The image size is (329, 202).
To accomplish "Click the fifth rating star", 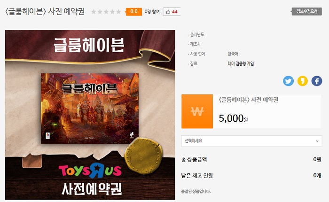I will 119,12.
